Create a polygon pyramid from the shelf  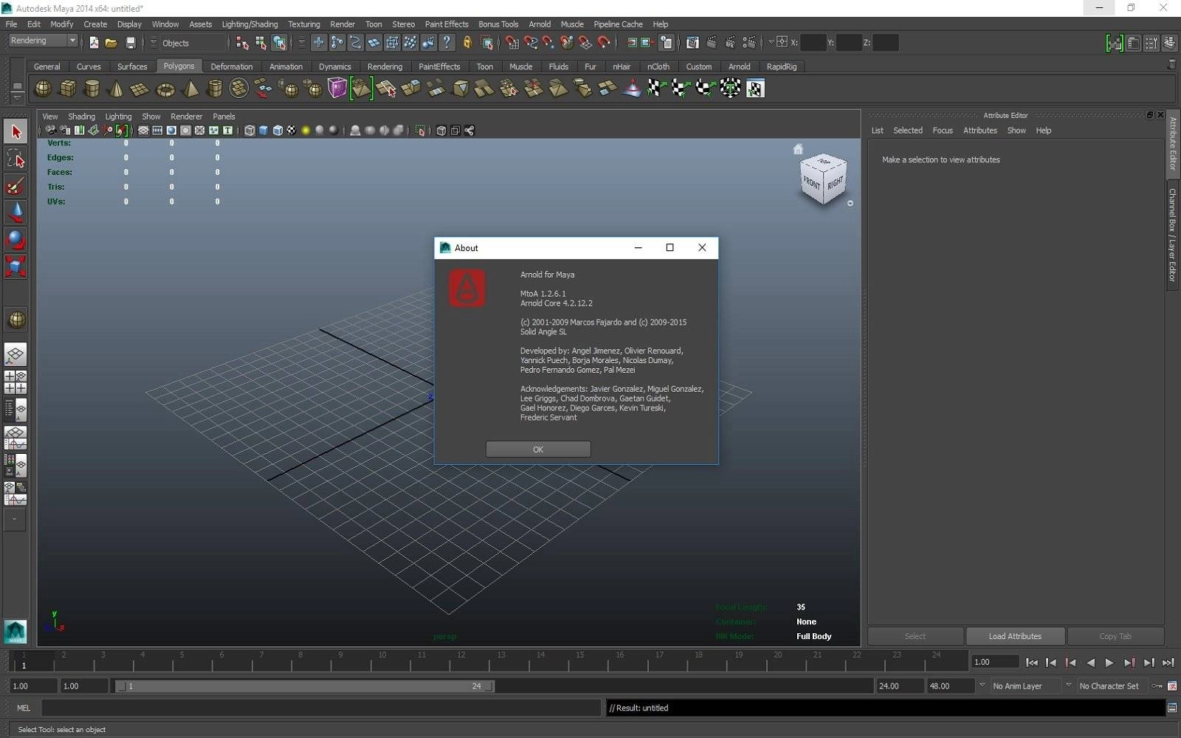[x=190, y=89]
